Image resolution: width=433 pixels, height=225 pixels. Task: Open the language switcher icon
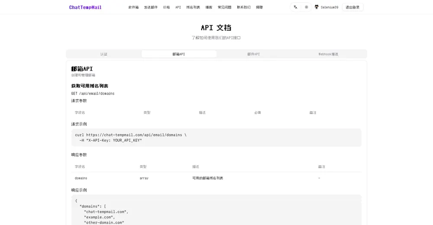point(295,7)
